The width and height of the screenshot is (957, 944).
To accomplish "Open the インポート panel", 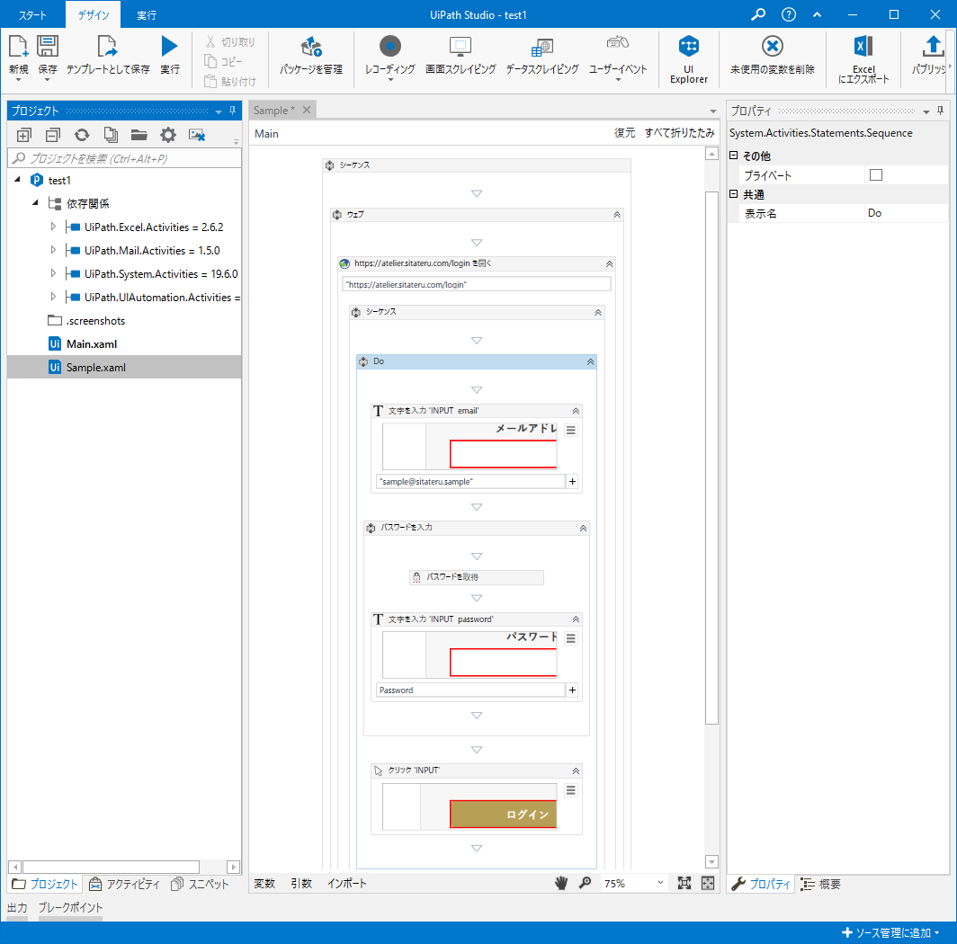I will (x=346, y=883).
